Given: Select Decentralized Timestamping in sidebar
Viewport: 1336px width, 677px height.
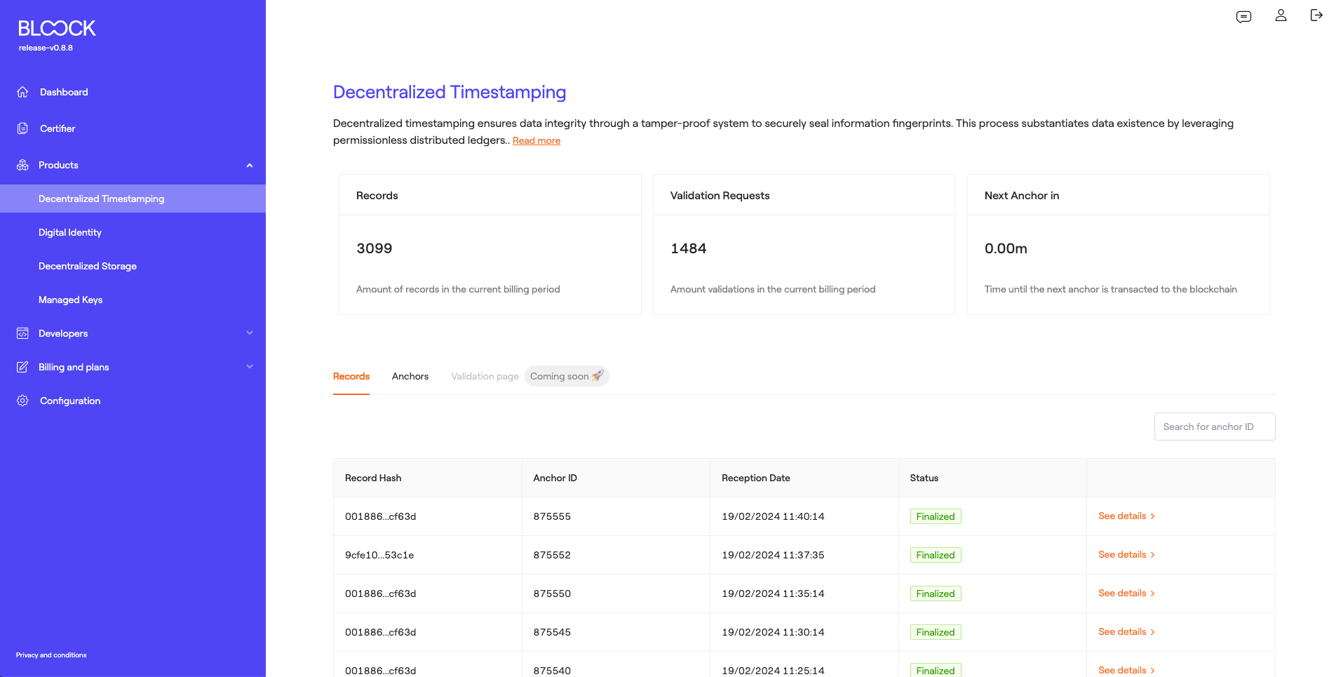Looking at the screenshot, I should point(133,199).
